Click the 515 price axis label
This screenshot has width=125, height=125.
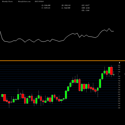(119, 105)
